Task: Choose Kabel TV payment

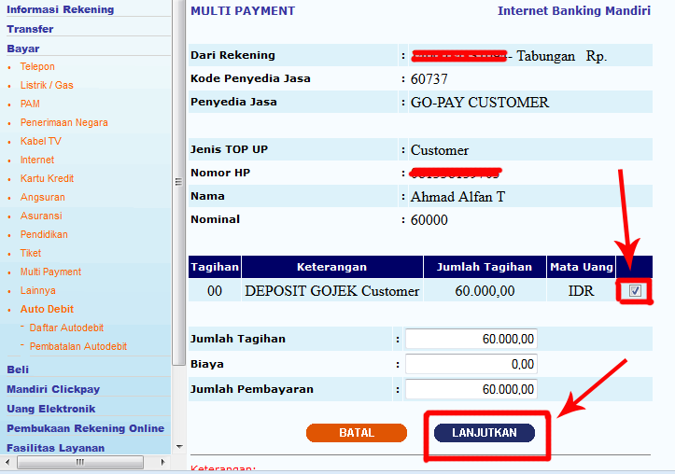Action: tap(41, 141)
